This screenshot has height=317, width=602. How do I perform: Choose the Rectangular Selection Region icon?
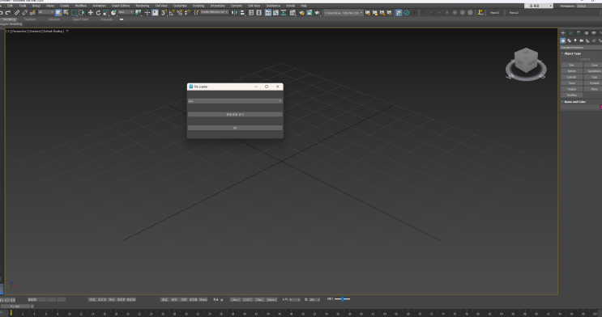[74, 13]
